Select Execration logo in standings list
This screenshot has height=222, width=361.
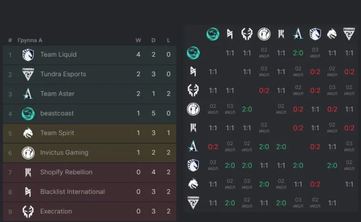pyautogui.click(x=28, y=212)
